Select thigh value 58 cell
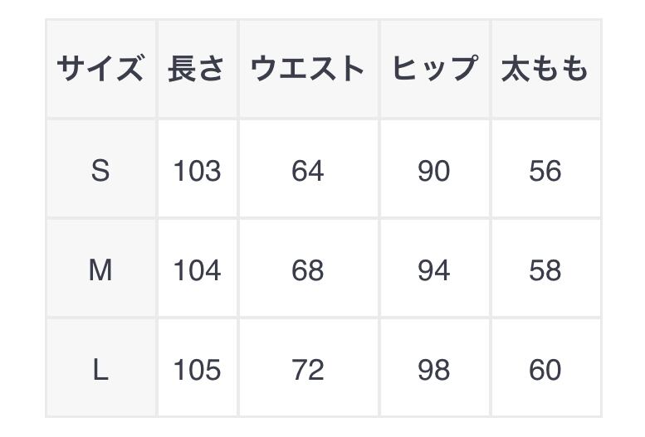The image size is (645, 437). pyautogui.click(x=545, y=270)
